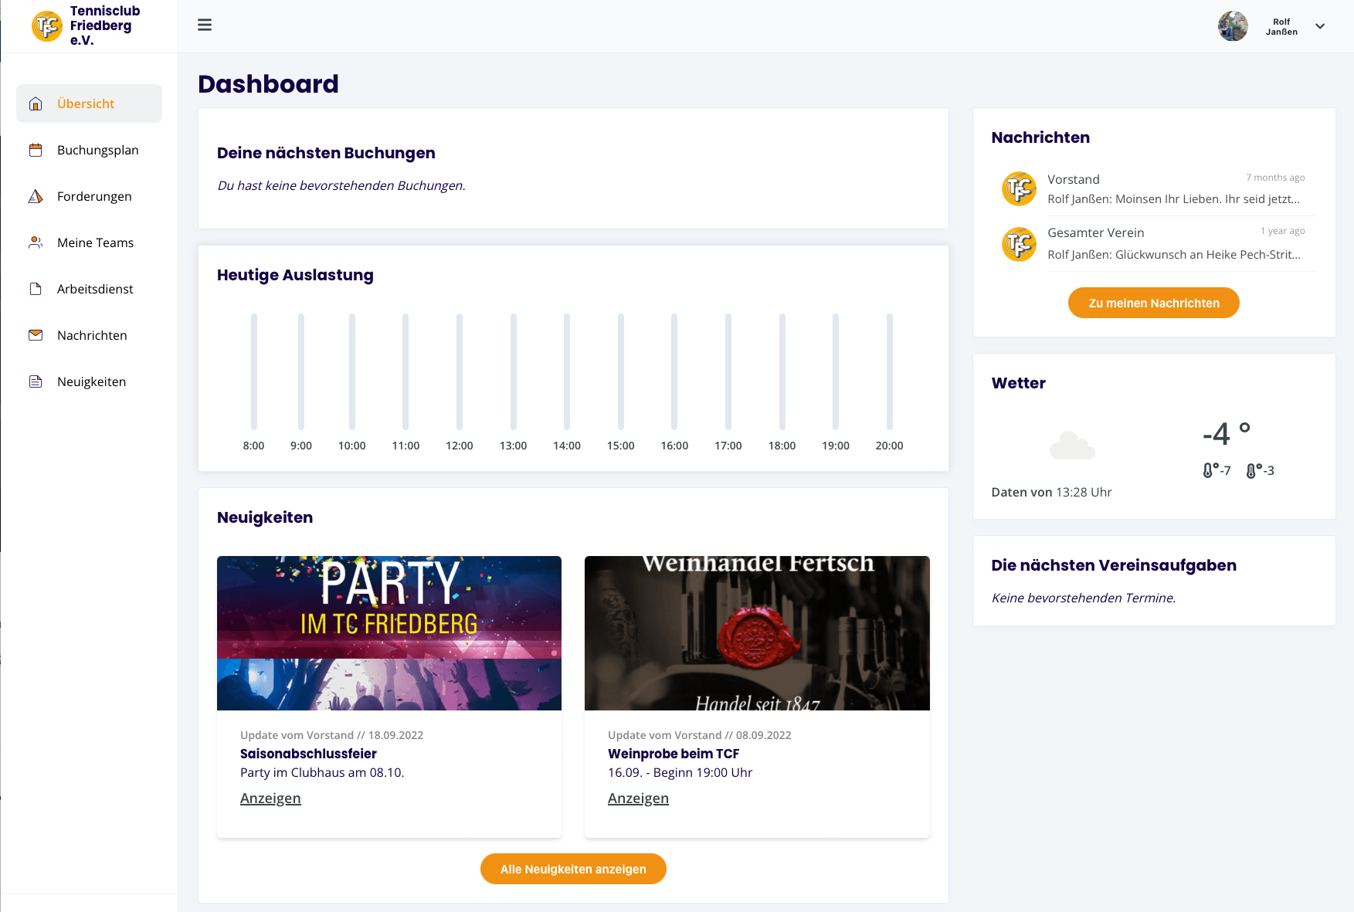This screenshot has height=912, width=1354.
Task: Click the Neuigkeiten news icon
Action: point(36,381)
